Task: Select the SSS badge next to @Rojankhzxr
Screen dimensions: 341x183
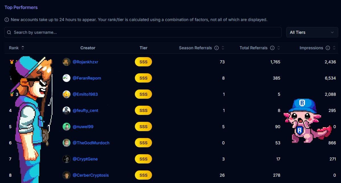Action: [x=143, y=62]
